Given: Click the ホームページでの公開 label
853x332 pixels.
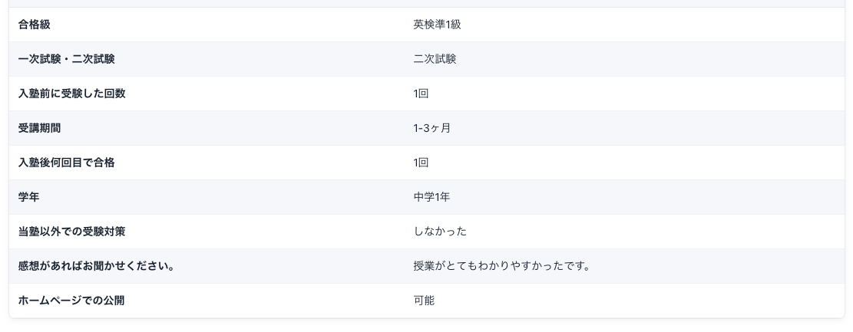Looking at the screenshot, I should (71, 301).
